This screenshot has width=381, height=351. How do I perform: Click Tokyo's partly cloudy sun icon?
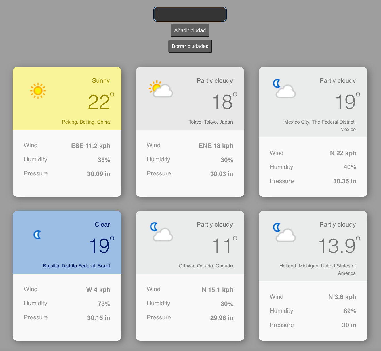[161, 89]
